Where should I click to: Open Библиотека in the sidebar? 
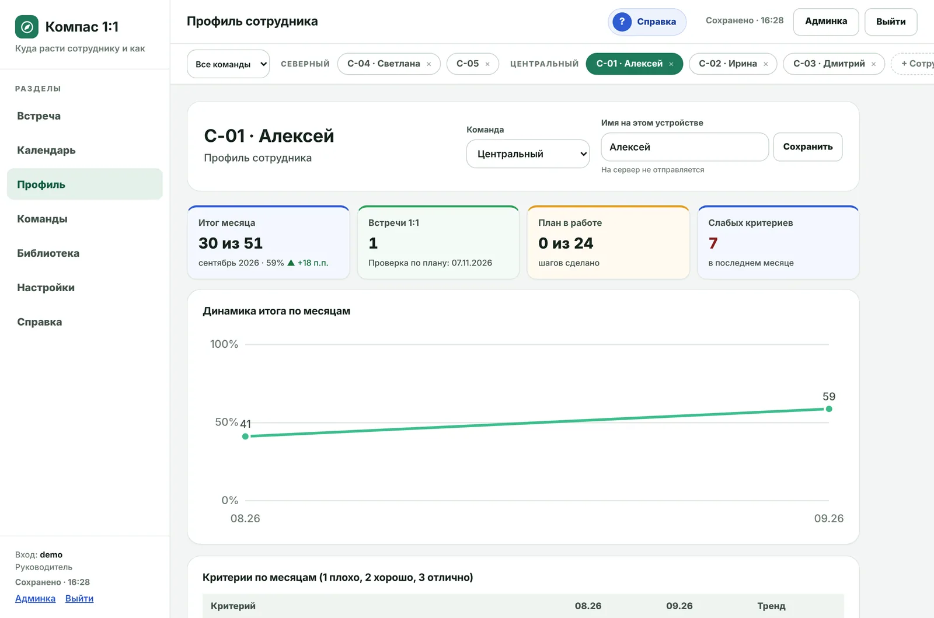point(85,253)
